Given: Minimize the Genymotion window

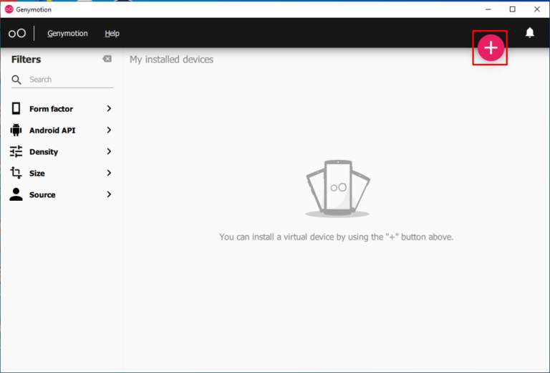Looking at the screenshot, I should point(488,9).
